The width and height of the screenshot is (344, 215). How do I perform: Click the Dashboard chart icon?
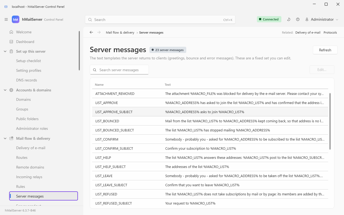[x=11, y=42]
